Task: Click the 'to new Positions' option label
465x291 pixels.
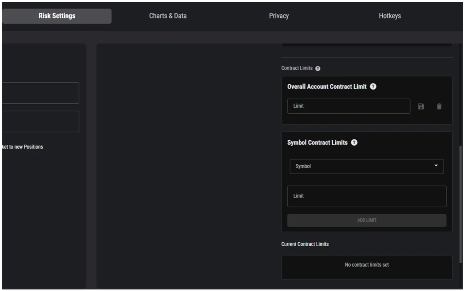Action: [x=22, y=146]
